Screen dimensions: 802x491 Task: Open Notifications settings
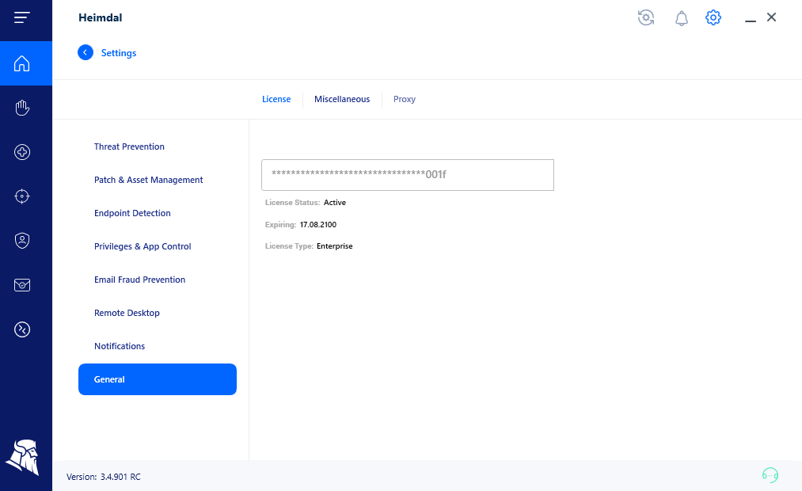[120, 346]
